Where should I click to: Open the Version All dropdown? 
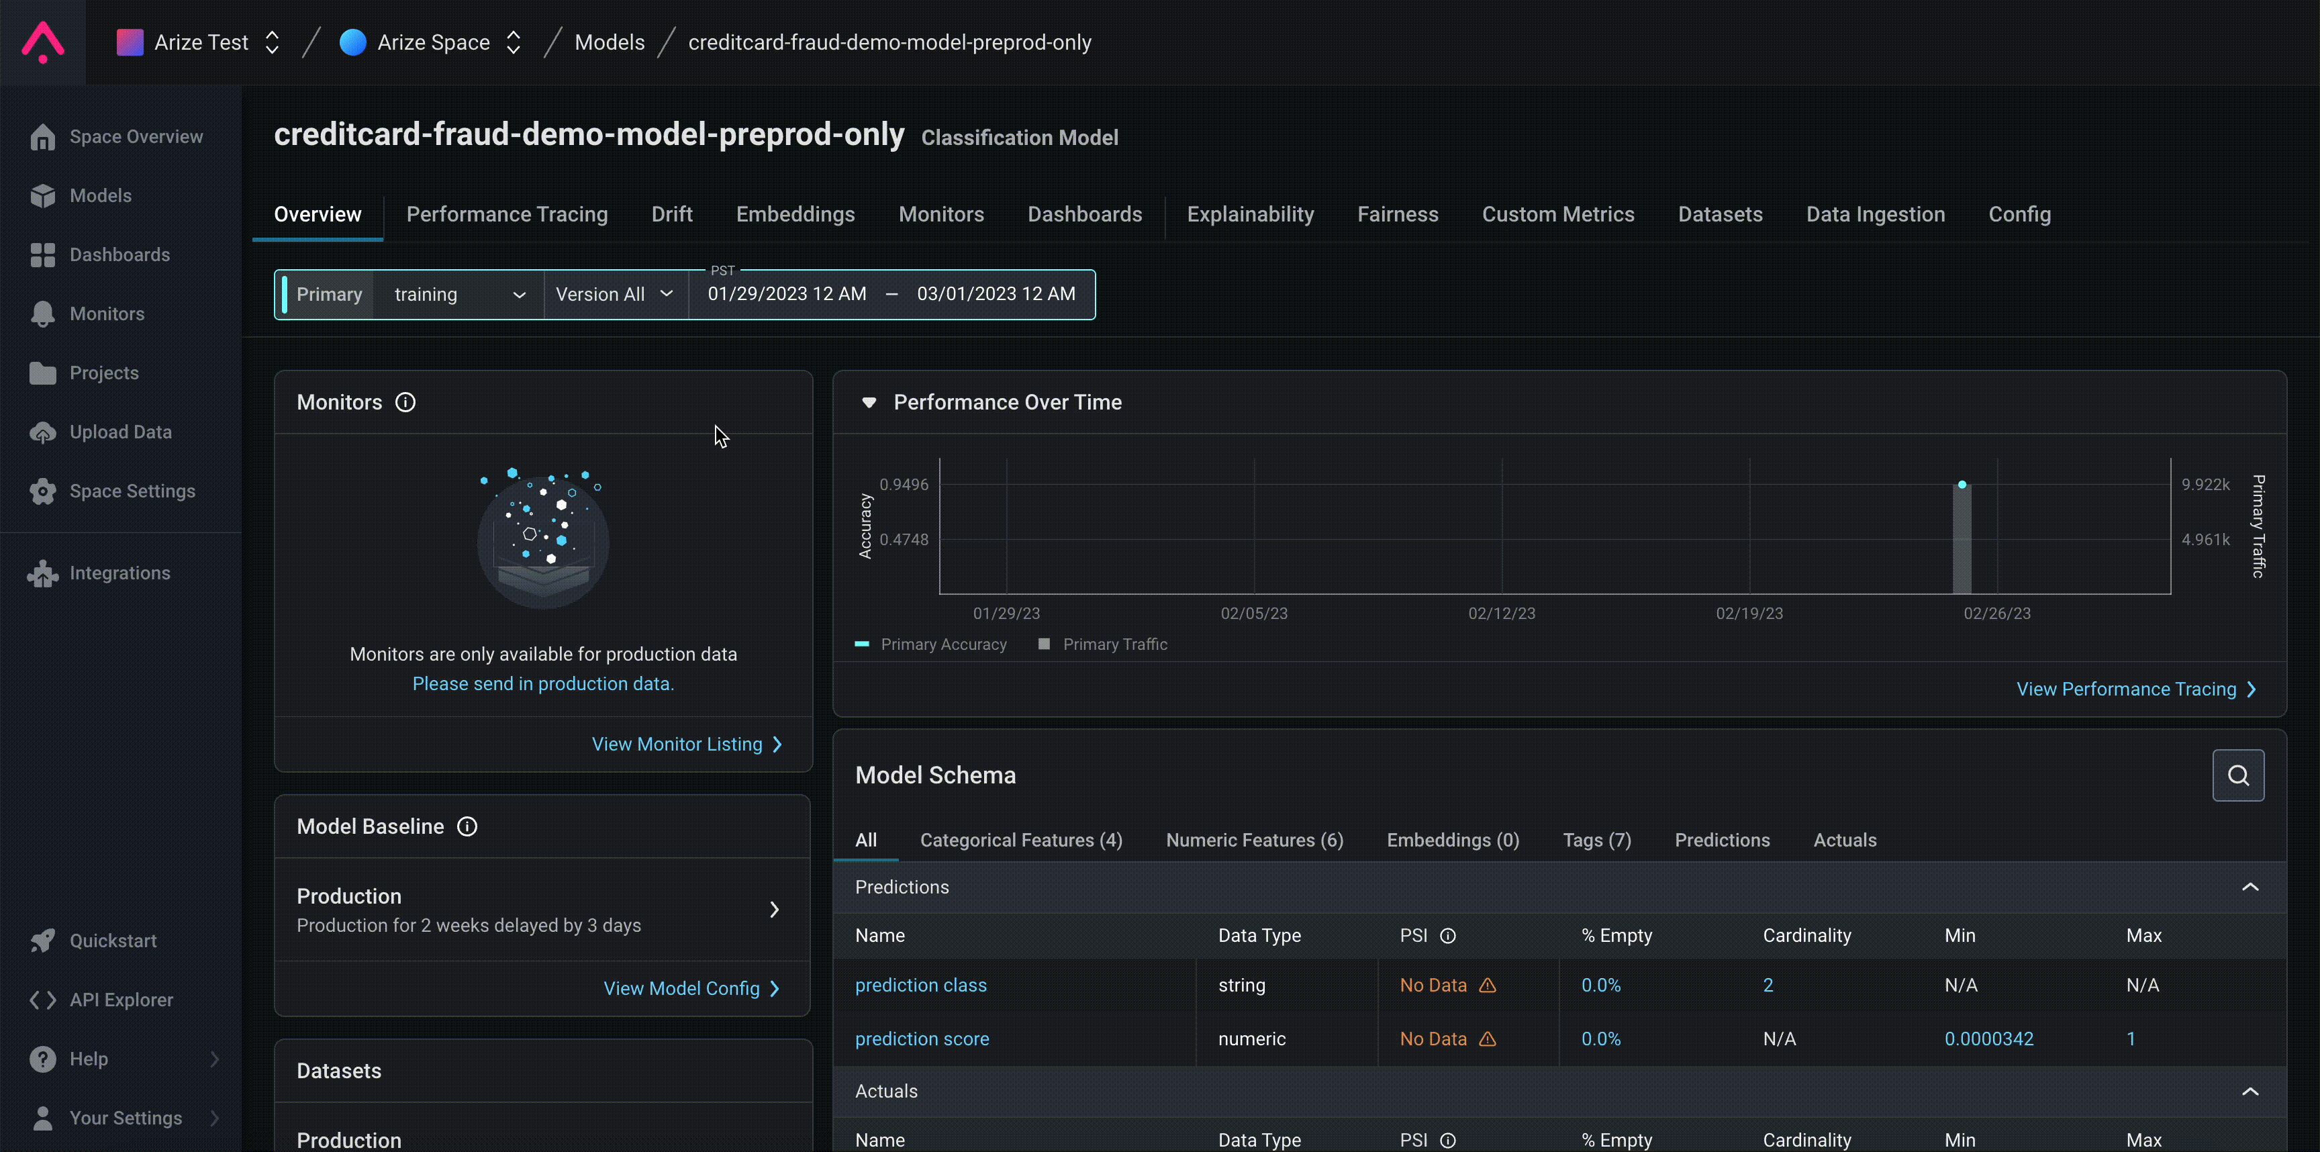pyautogui.click(x=614, y=295)
